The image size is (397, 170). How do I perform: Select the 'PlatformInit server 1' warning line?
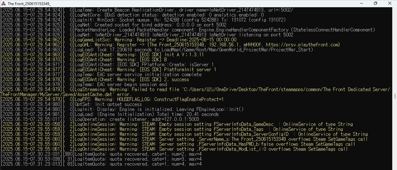point(109,70)
